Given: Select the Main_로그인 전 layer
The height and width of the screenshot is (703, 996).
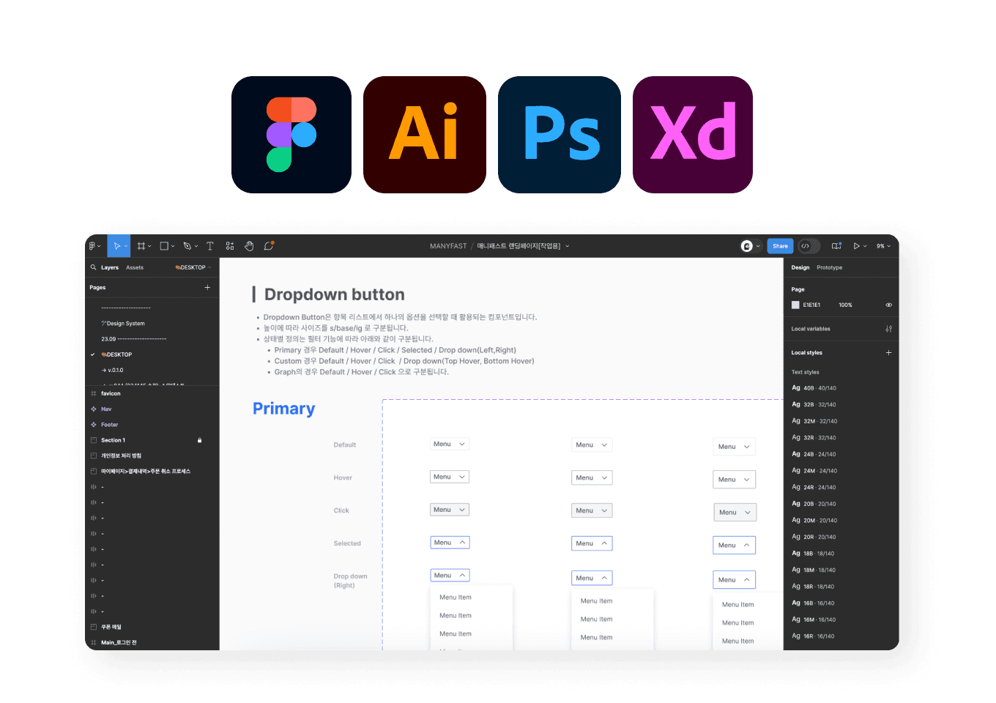Looking at the screenshot, I should tap(119, 642).
